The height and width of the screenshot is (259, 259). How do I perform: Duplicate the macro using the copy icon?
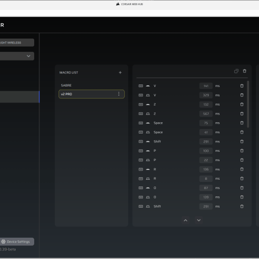(x=236, y=71)
